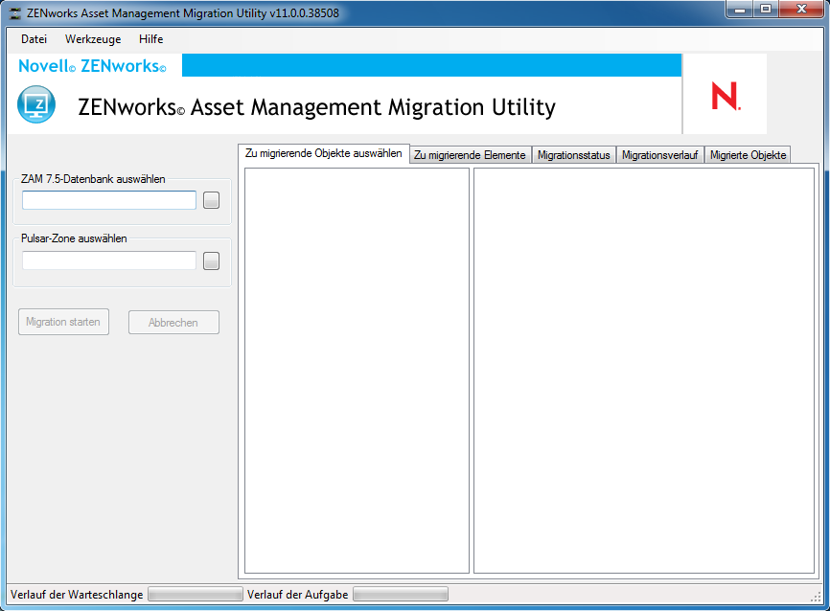Click the ZAM 7.5-Datenbank input field
830x611 pixels.
109,200
